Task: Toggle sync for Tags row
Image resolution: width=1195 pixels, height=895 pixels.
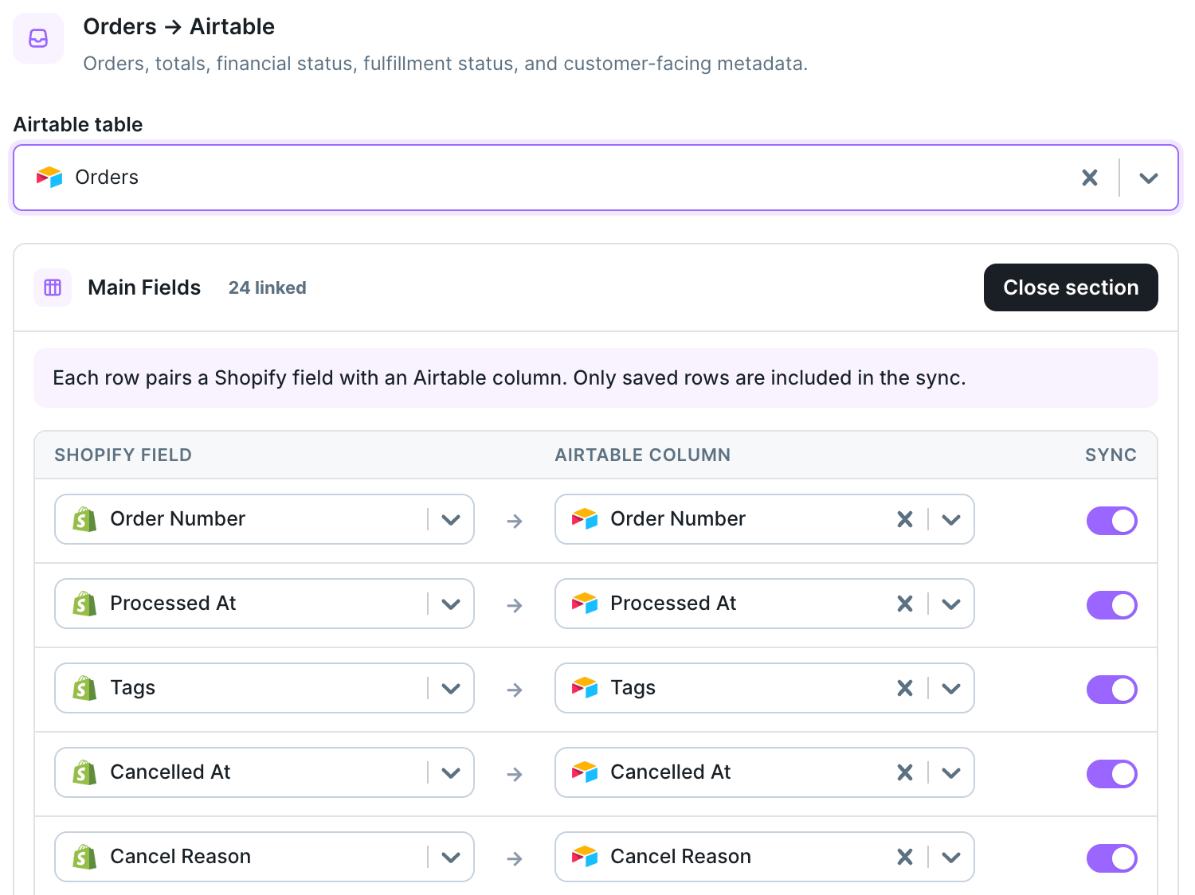Action: click(1111, 690)
